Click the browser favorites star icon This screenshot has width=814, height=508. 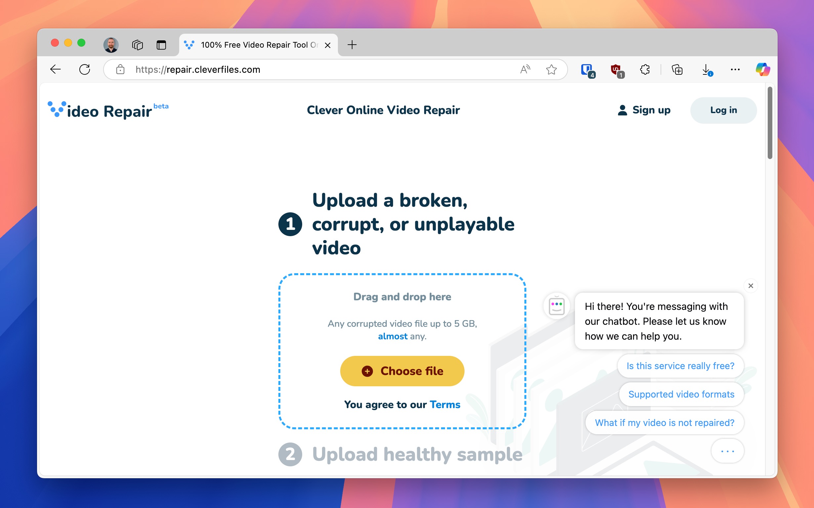click(551, 69)
